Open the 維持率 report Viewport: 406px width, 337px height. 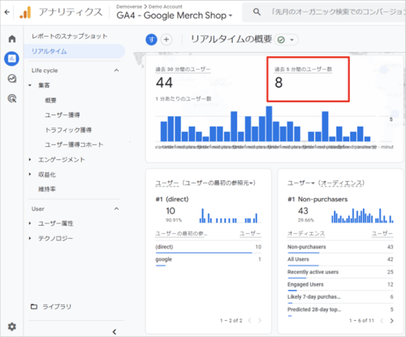47,189
